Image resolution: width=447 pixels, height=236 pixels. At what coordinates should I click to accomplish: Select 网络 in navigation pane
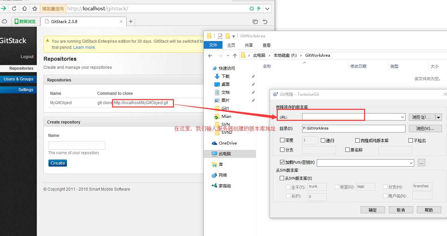point(223,175)
